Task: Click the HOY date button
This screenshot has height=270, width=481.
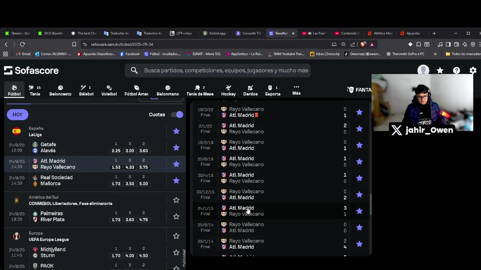Action: (18, 114)
